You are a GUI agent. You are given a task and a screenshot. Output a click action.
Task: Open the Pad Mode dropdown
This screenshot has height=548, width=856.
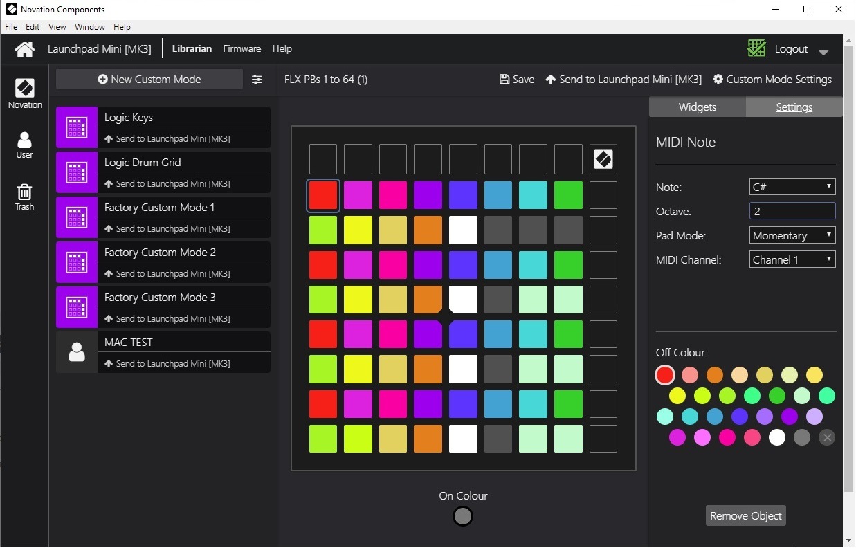click(x=793, y=235)
